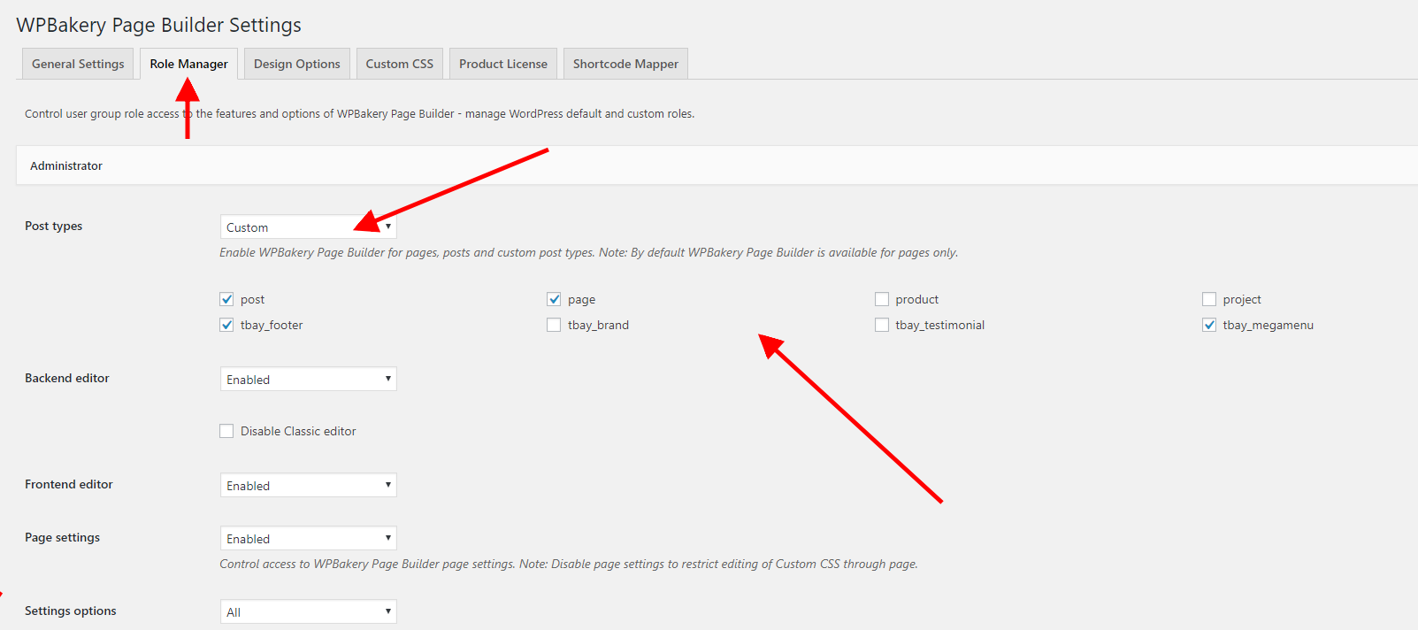Open the Shortcode Mapper tab
This screenshot has width=1418, height=630.
click(x=625, y=64)
